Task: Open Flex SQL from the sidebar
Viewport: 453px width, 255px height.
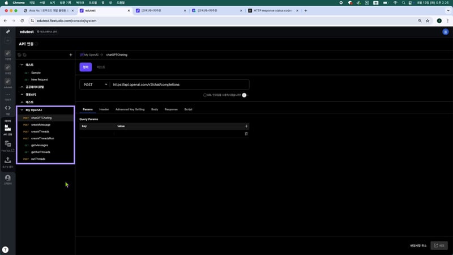Action: click(x=8, y=146)
